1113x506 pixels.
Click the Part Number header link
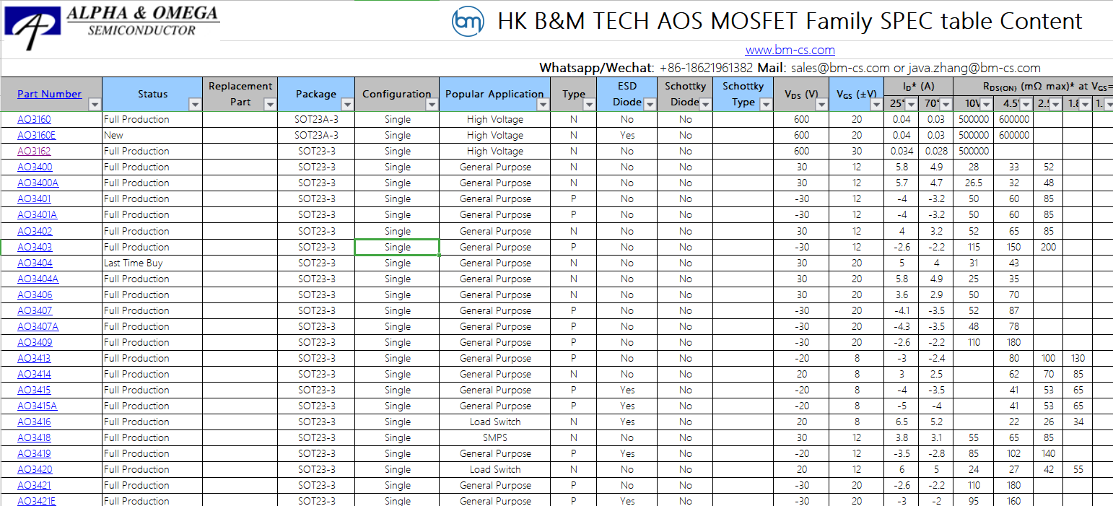pos(49,94)
